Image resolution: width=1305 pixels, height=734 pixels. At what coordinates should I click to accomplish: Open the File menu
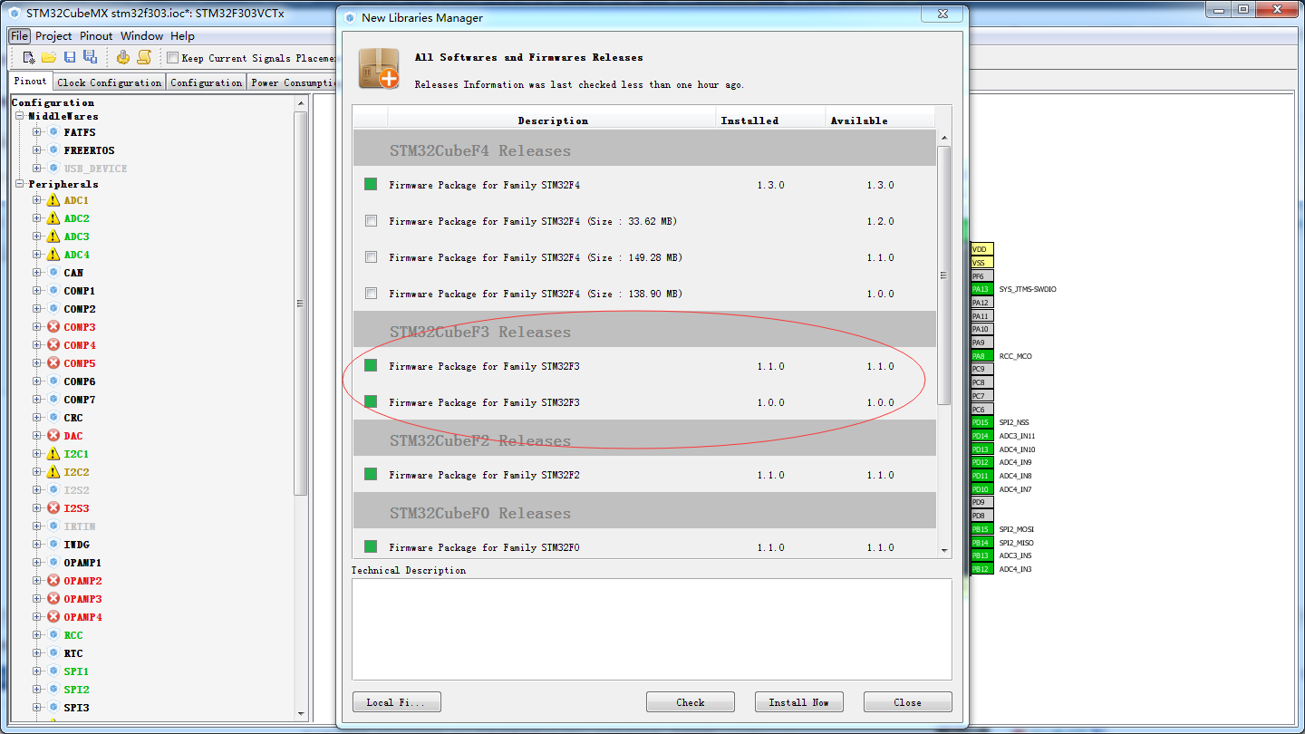(20, 36)
